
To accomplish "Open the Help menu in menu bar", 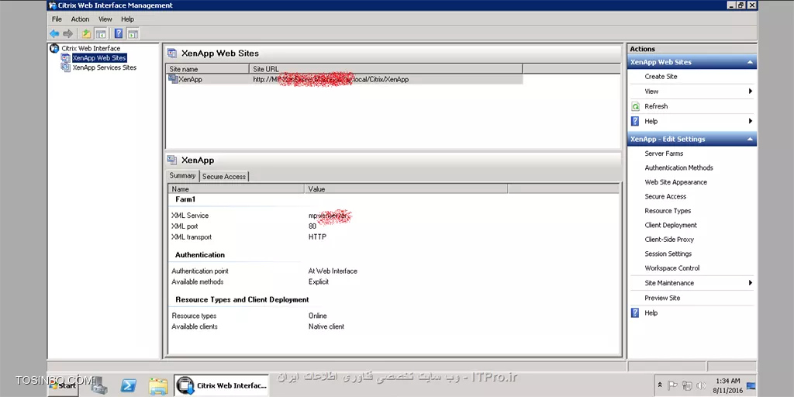I will (128, 19).
